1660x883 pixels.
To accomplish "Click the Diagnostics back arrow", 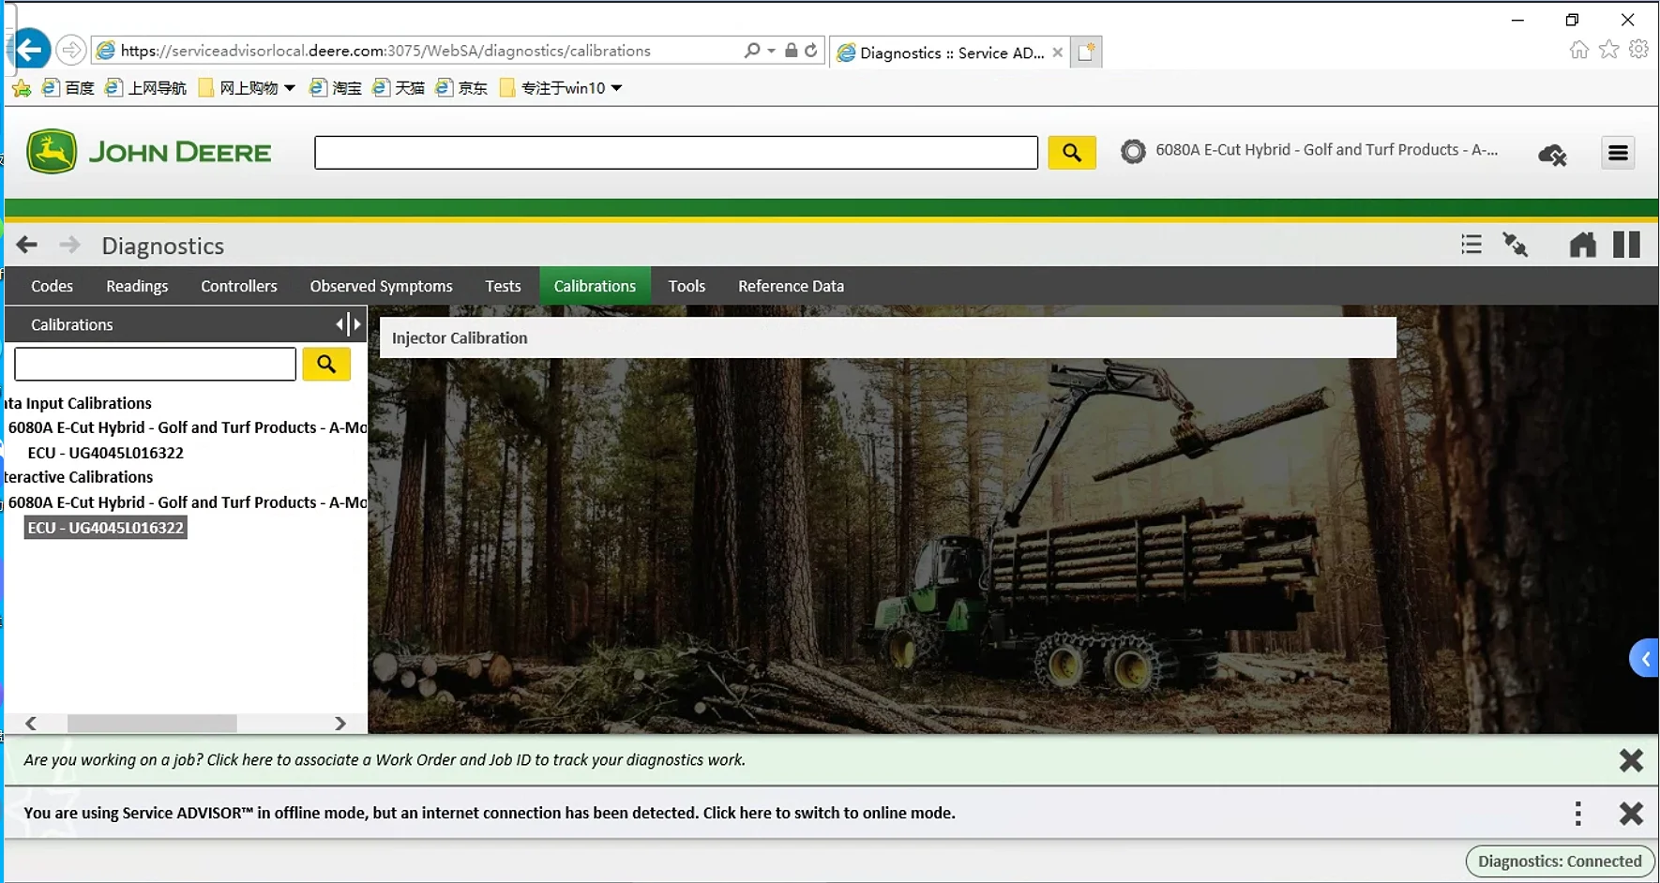I will click(x=26, y=246).
